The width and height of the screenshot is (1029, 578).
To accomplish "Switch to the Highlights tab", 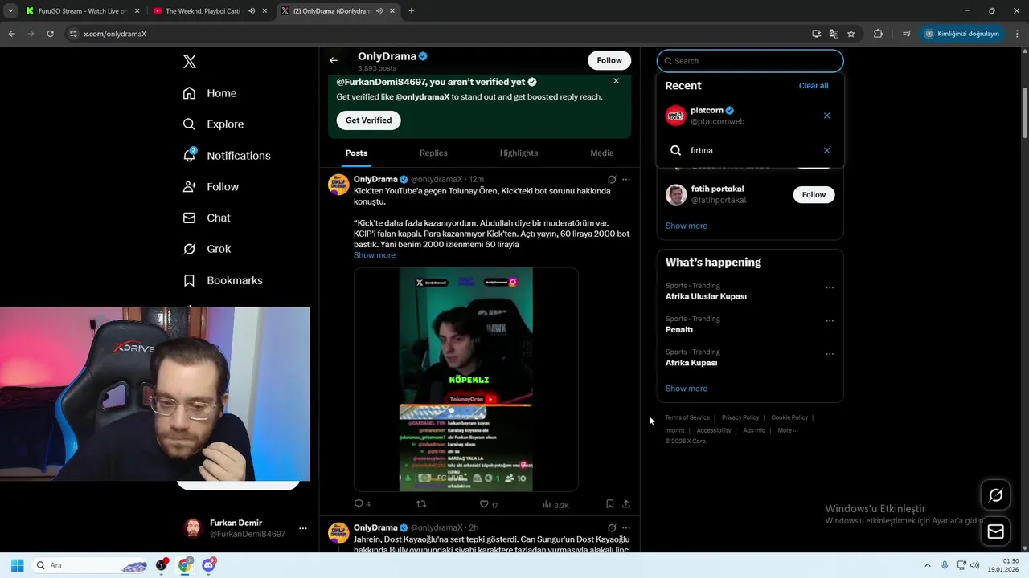I will [519, 153].
